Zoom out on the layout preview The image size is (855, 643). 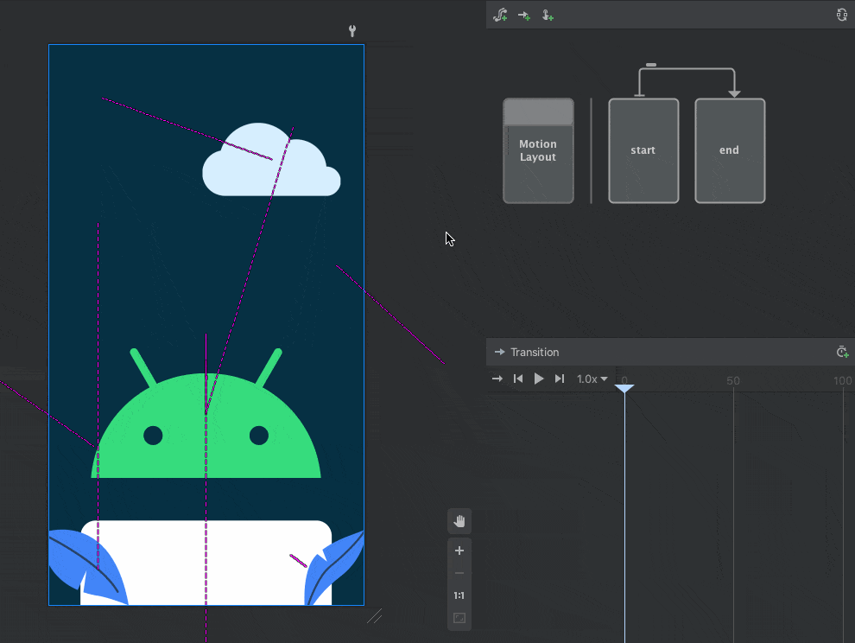[459, 572]
